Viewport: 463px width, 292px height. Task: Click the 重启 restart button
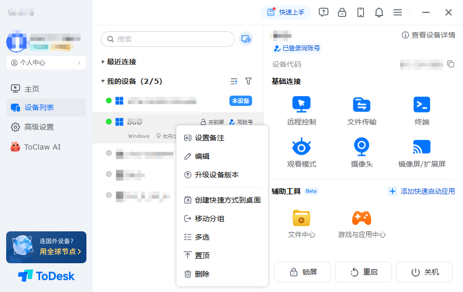coord(363,272)
